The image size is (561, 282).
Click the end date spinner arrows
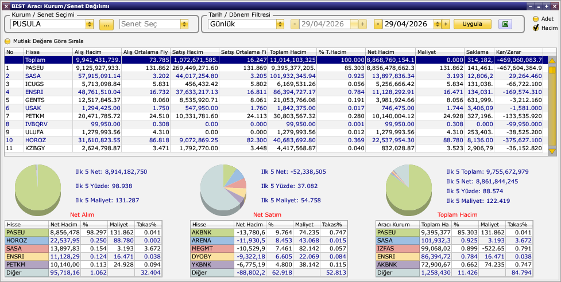[437, 24]
